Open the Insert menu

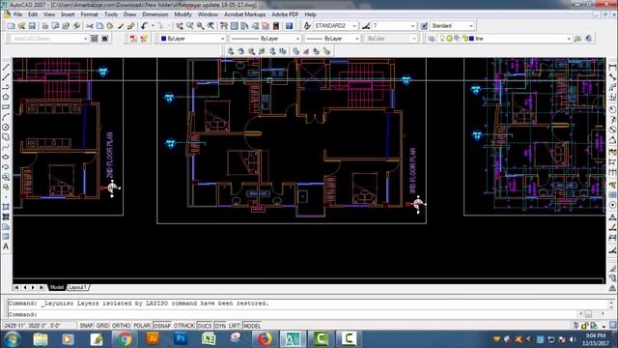68,14
